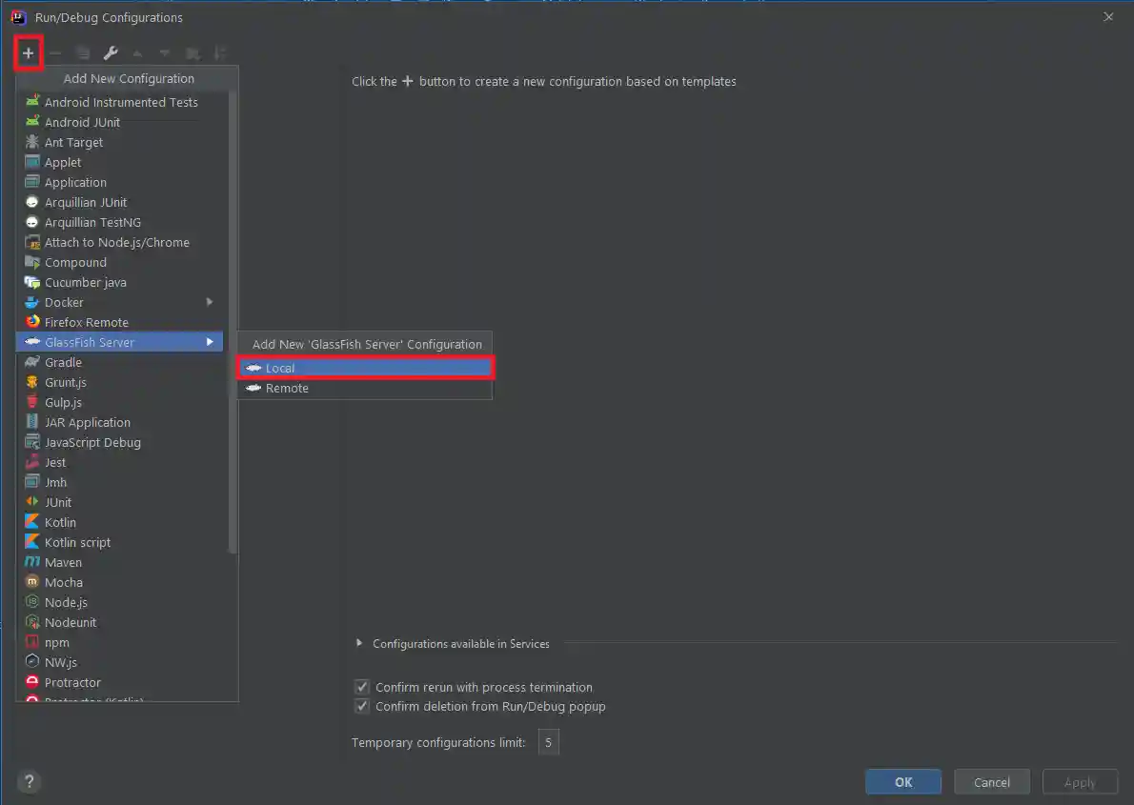Expand the Docker submenu arrow
1134x805 pixels.
point(210,302)
